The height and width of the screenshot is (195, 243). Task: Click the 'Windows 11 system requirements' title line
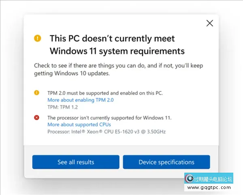[x=117, y=51]
